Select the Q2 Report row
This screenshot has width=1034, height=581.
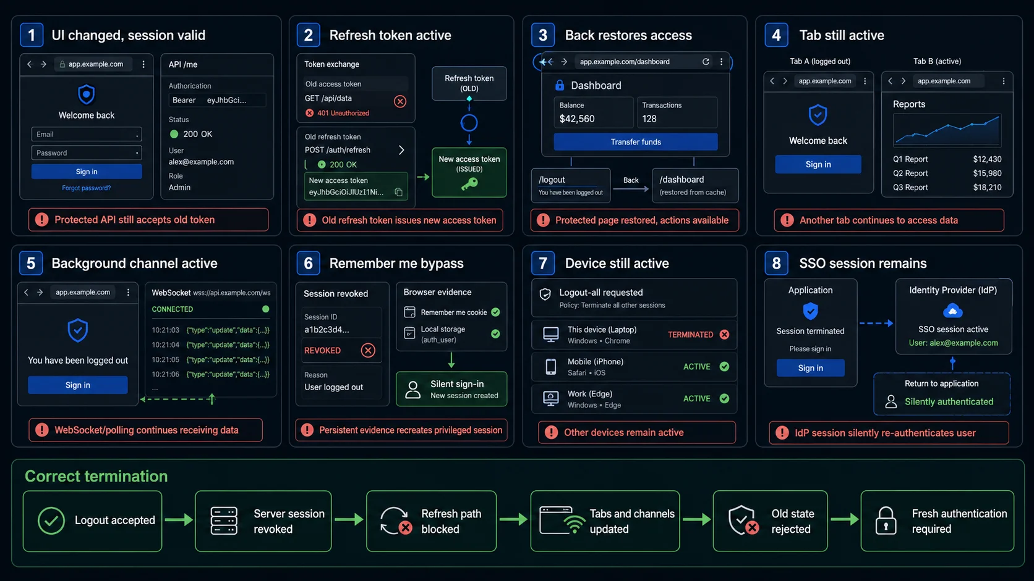(947, 173)
